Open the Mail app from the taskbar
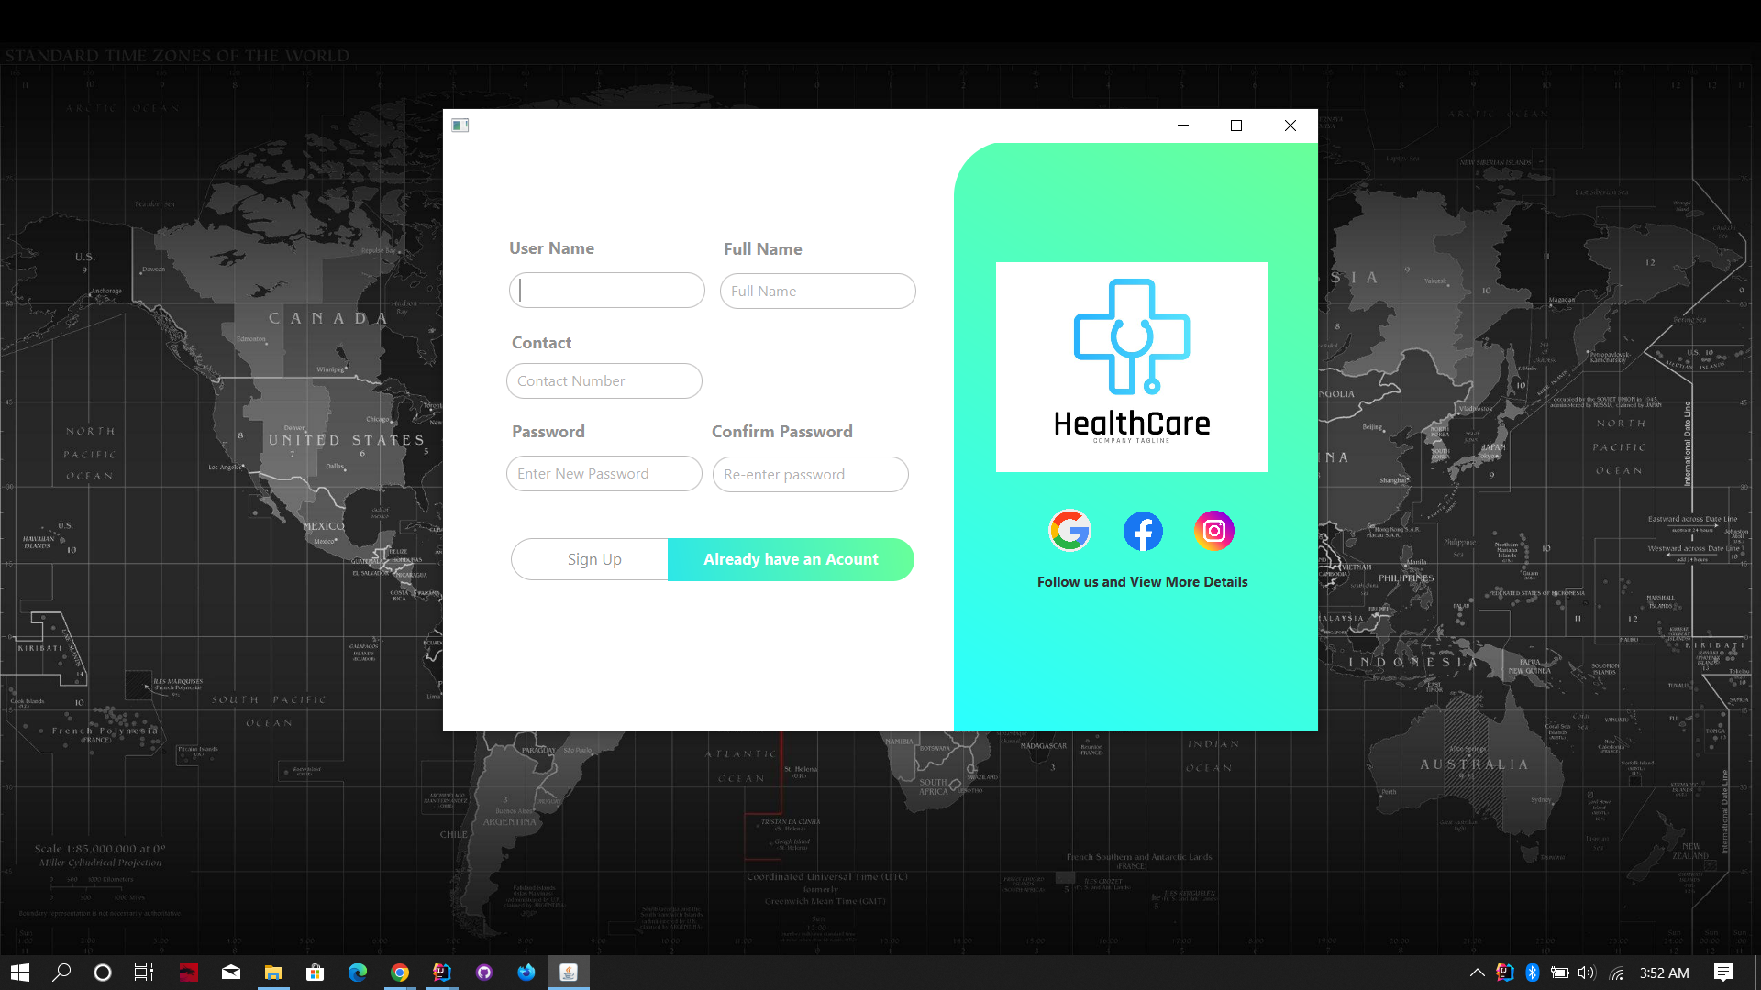Screen dimensions: 1761x990 coord(231,973)
